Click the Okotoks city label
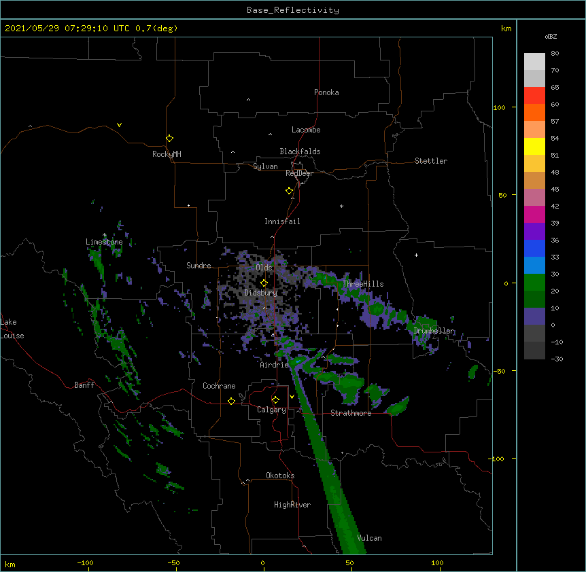This screenshot has height=572, width=586. pos(280,476)
